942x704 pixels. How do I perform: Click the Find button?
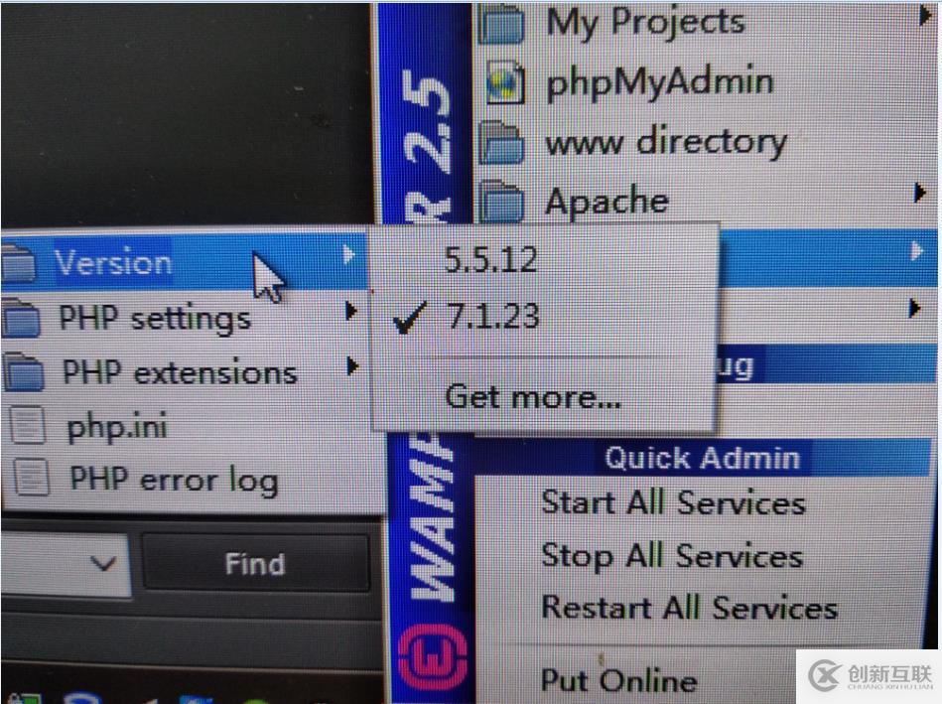[x=255, y=564]
